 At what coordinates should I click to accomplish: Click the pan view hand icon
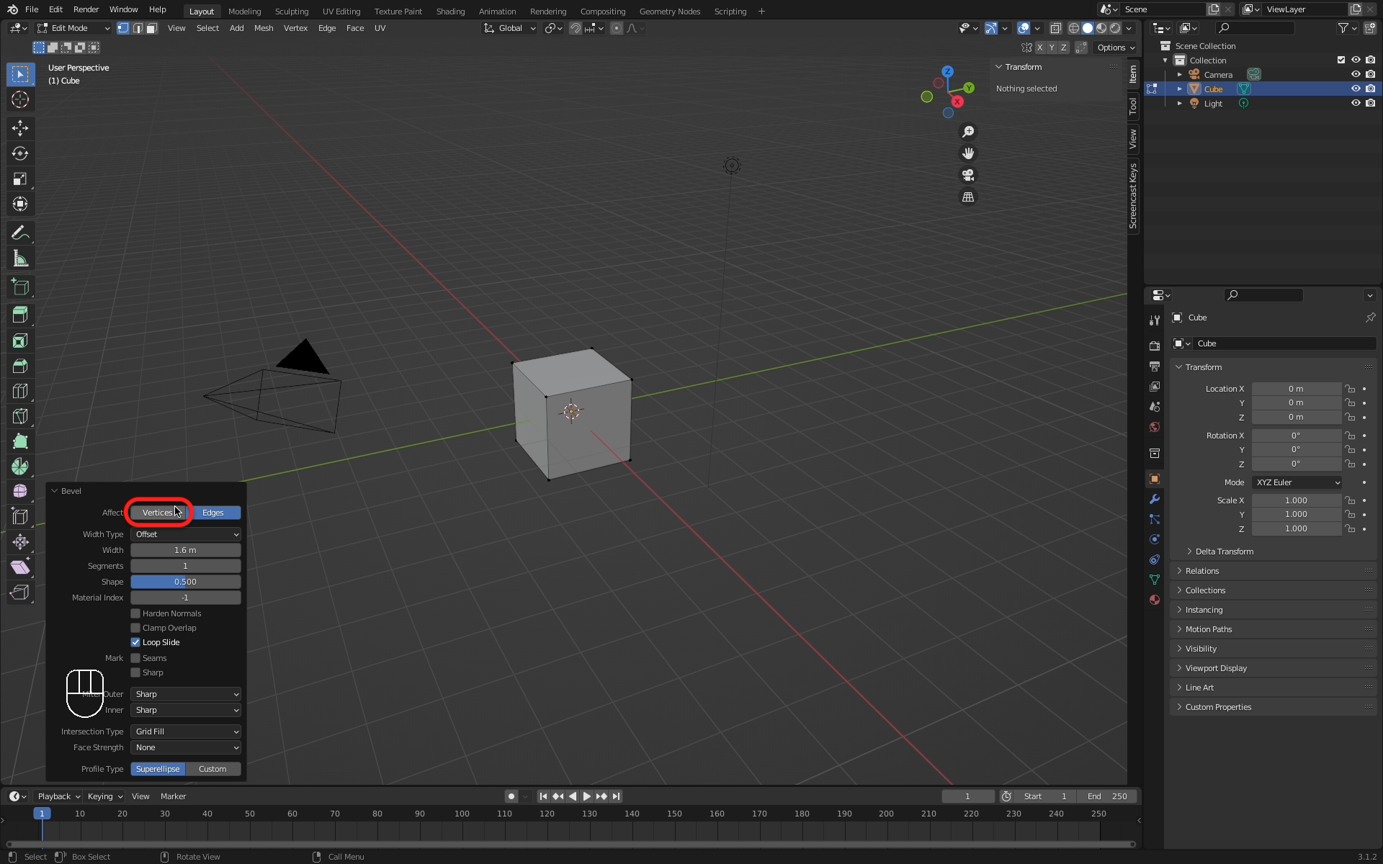[x=968, y=153]
